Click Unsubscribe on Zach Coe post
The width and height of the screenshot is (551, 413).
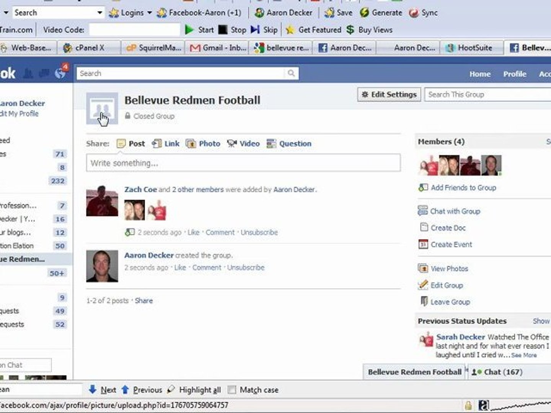pyautogui.click(x=259, y=232)
